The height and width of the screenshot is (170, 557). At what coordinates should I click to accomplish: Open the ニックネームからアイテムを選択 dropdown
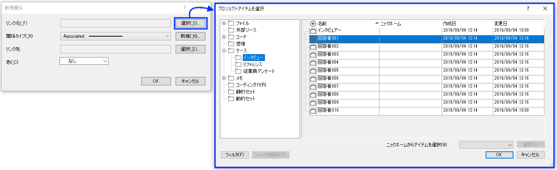point(486,144)
